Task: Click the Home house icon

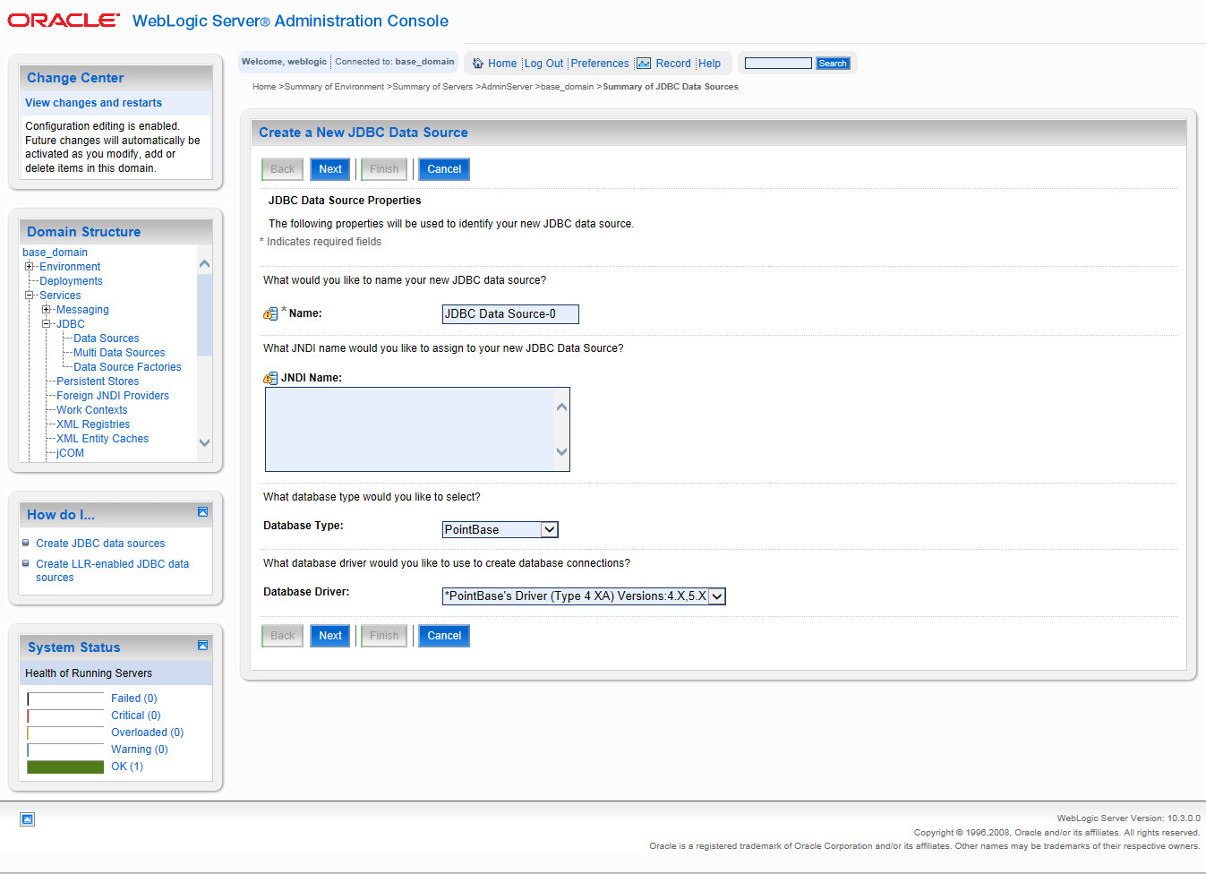Action: 478,64
